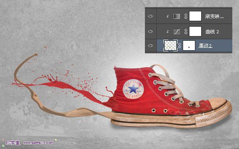The image size is (239, 149).
Task: Hide the 渐变映 gradient map layer
Action: point(150,16)
